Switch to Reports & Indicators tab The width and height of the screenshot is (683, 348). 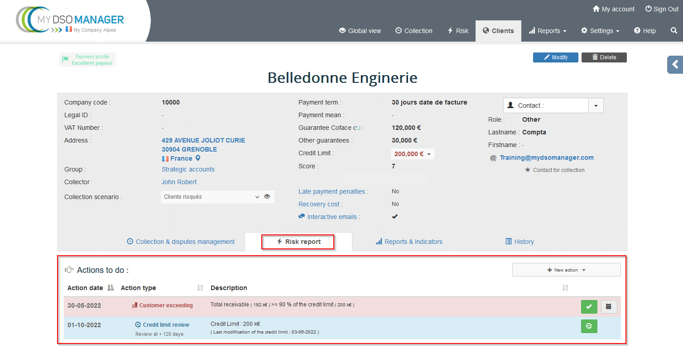coord(409,242)
